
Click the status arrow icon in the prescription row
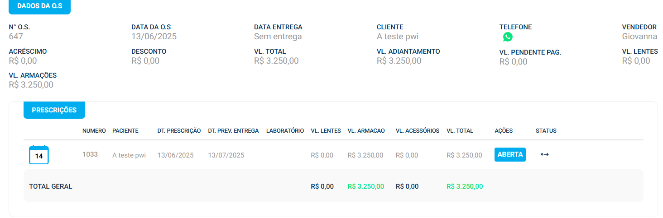pyautogui.click(x=545, y=154)
